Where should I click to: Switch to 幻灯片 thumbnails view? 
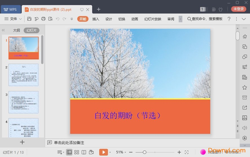click(x=32, y=30)
